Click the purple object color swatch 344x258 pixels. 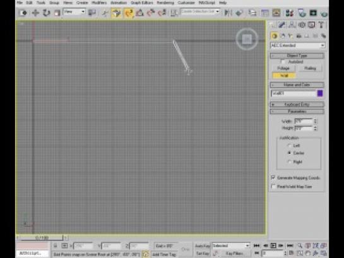(320, 93)
